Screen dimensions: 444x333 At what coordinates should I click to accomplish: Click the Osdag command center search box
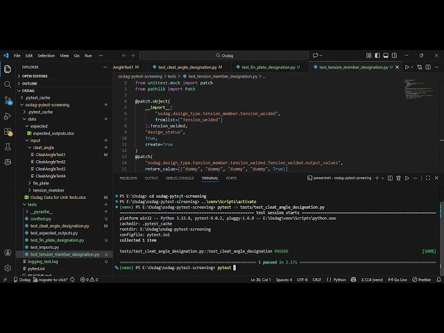tap(224, 55)
